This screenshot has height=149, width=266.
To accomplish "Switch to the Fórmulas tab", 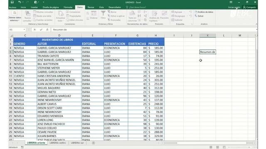I will pos(68,7).
